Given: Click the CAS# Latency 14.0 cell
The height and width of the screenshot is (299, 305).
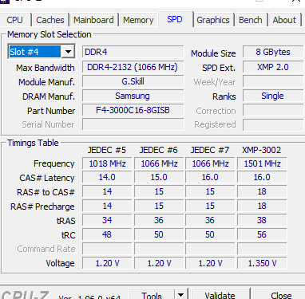Looking at the screenshot, I should point(107,177).
